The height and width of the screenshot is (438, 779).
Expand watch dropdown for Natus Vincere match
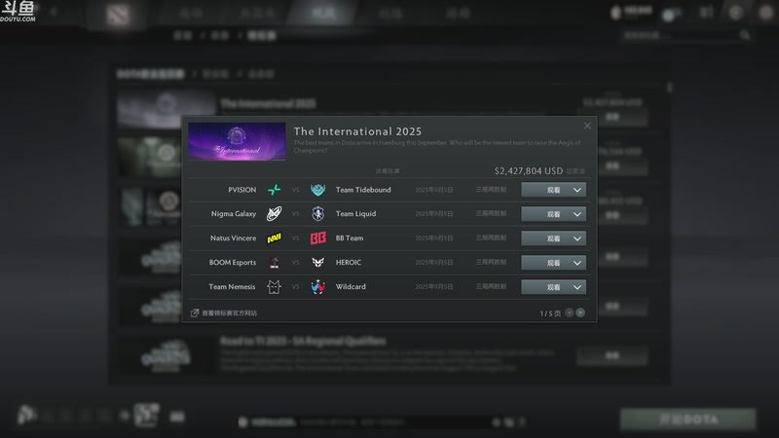[577, 238]
